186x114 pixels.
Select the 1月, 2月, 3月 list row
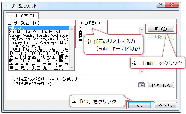(39, 54)
